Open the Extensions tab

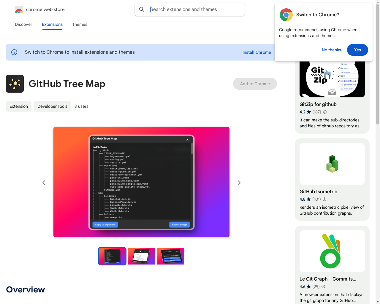(x=52, y=24)
